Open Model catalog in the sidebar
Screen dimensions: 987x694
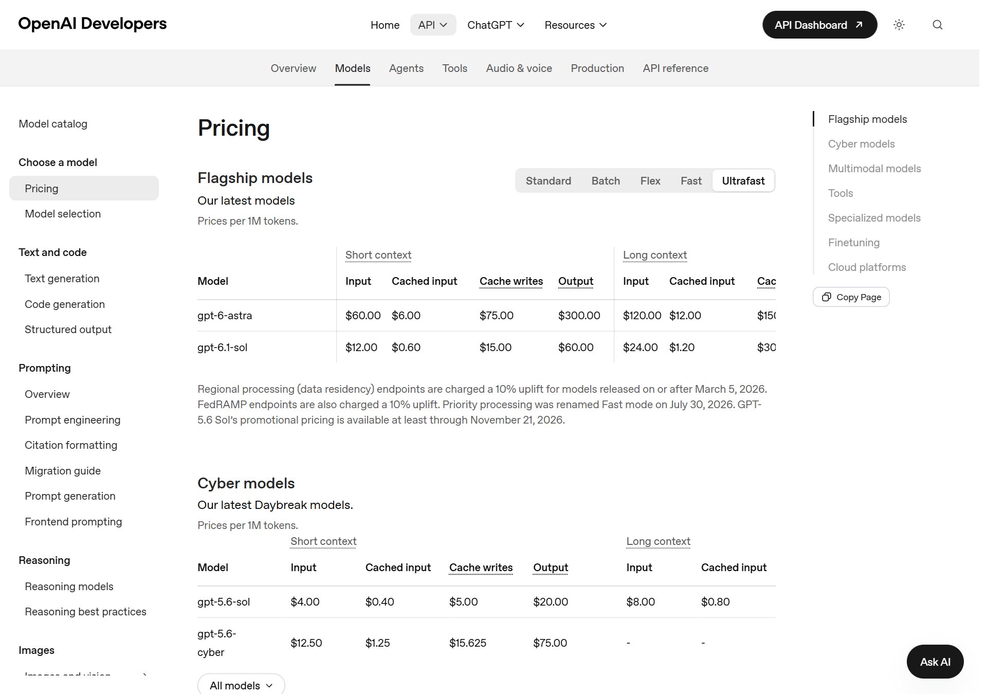click(x=53, y=124)
